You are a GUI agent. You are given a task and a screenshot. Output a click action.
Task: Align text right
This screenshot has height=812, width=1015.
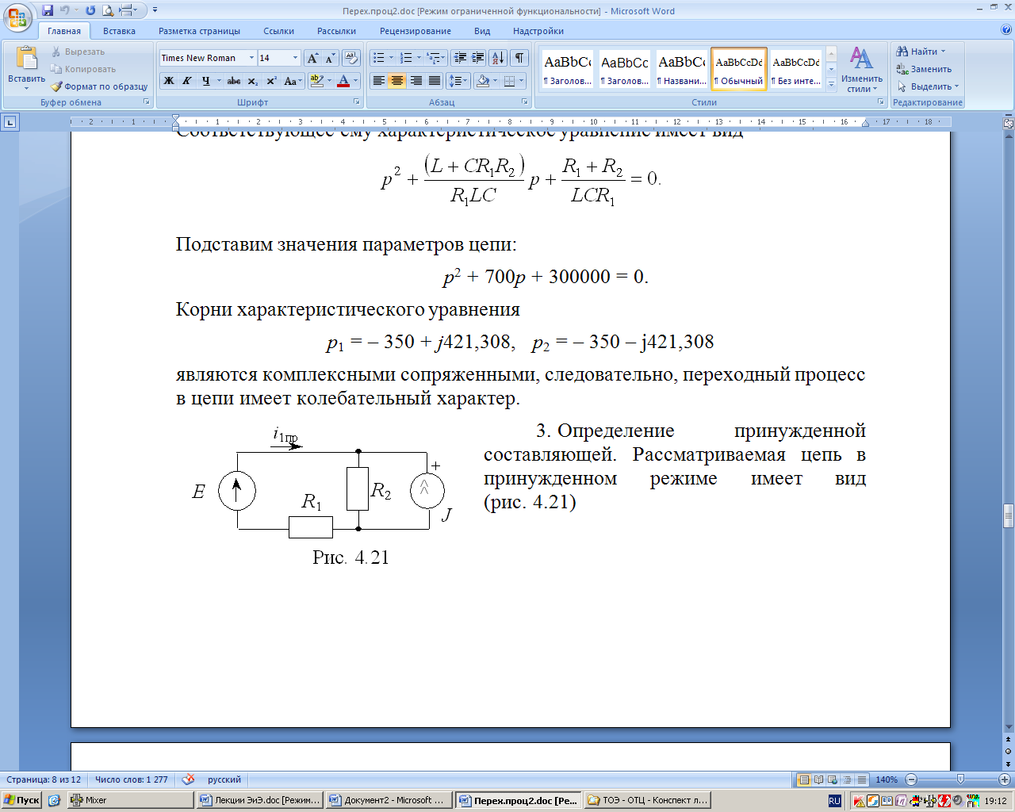(416, 81)
